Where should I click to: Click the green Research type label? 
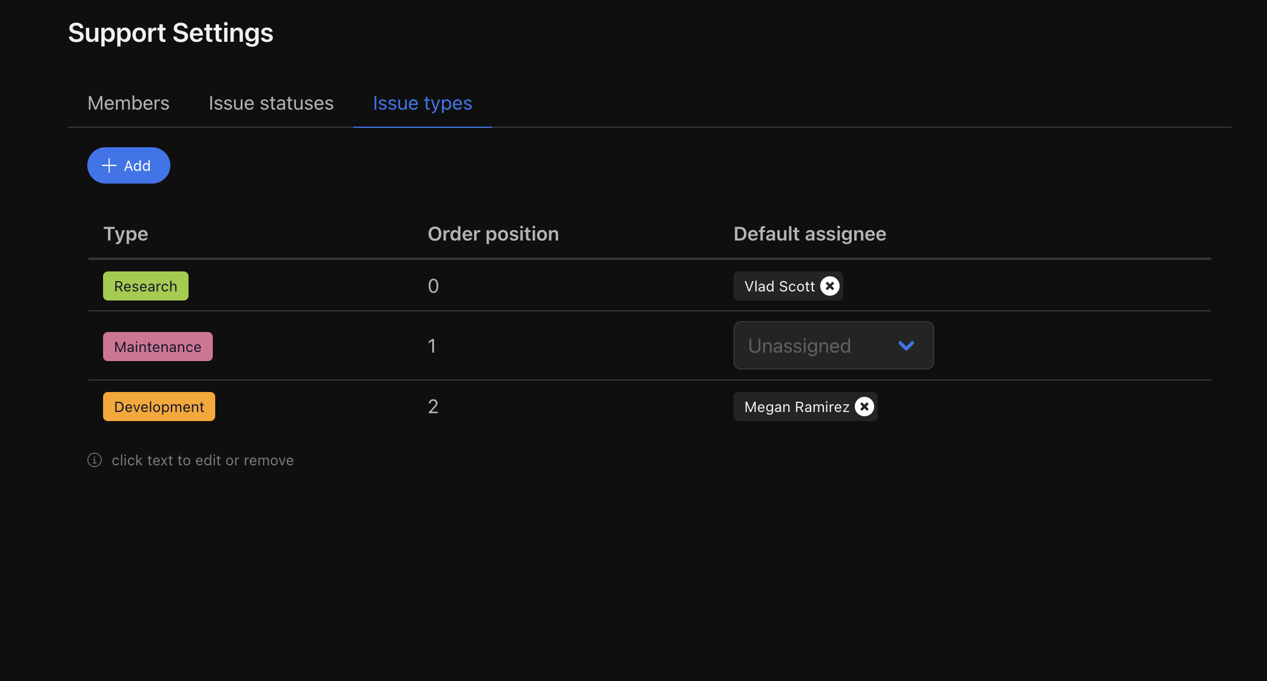click(145, 286)
